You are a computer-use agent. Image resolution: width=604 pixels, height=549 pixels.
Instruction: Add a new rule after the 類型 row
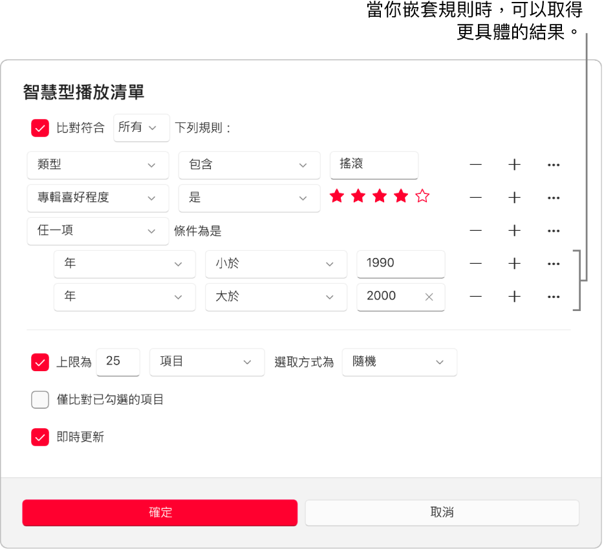[x=514, y=165]
